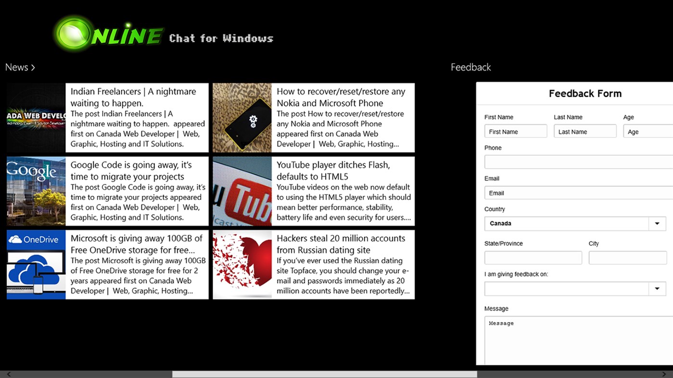The width and height of the screenshot is (673, 378).
Task: Click the broken heart article thumbnail
Action: 242,264
